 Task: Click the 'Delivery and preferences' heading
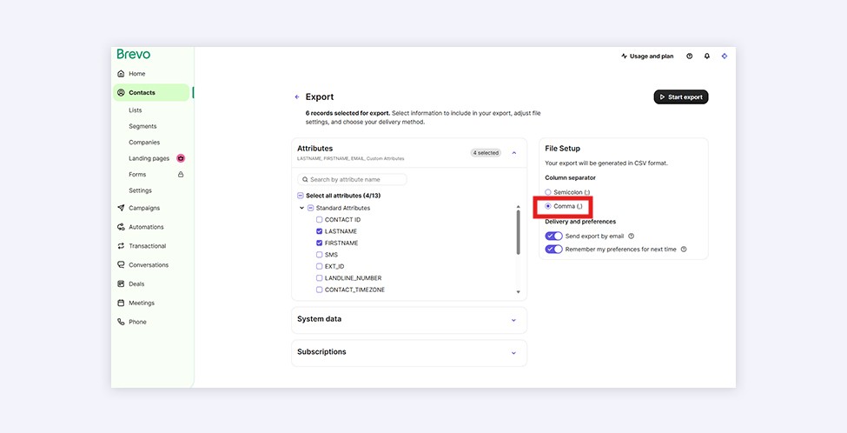pos(580,222)
